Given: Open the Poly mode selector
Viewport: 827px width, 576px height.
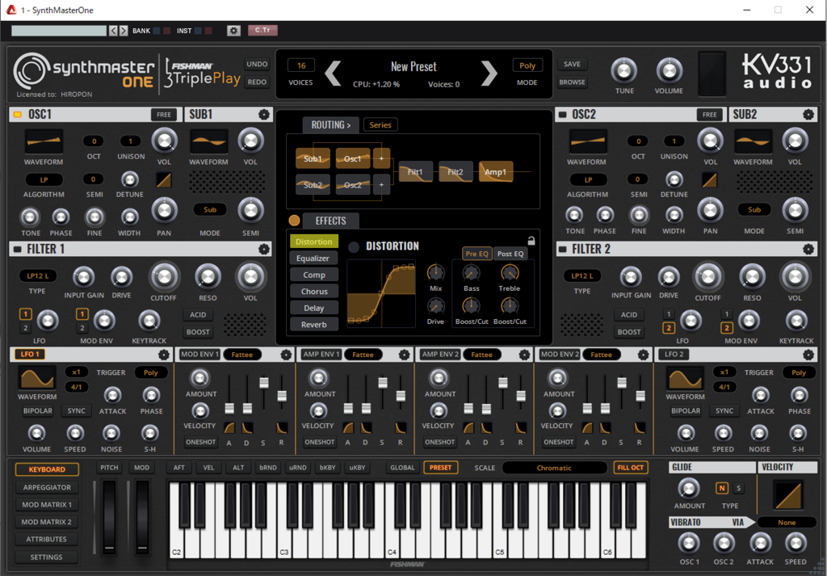Looking at the screenshot, I should [527, 65].
